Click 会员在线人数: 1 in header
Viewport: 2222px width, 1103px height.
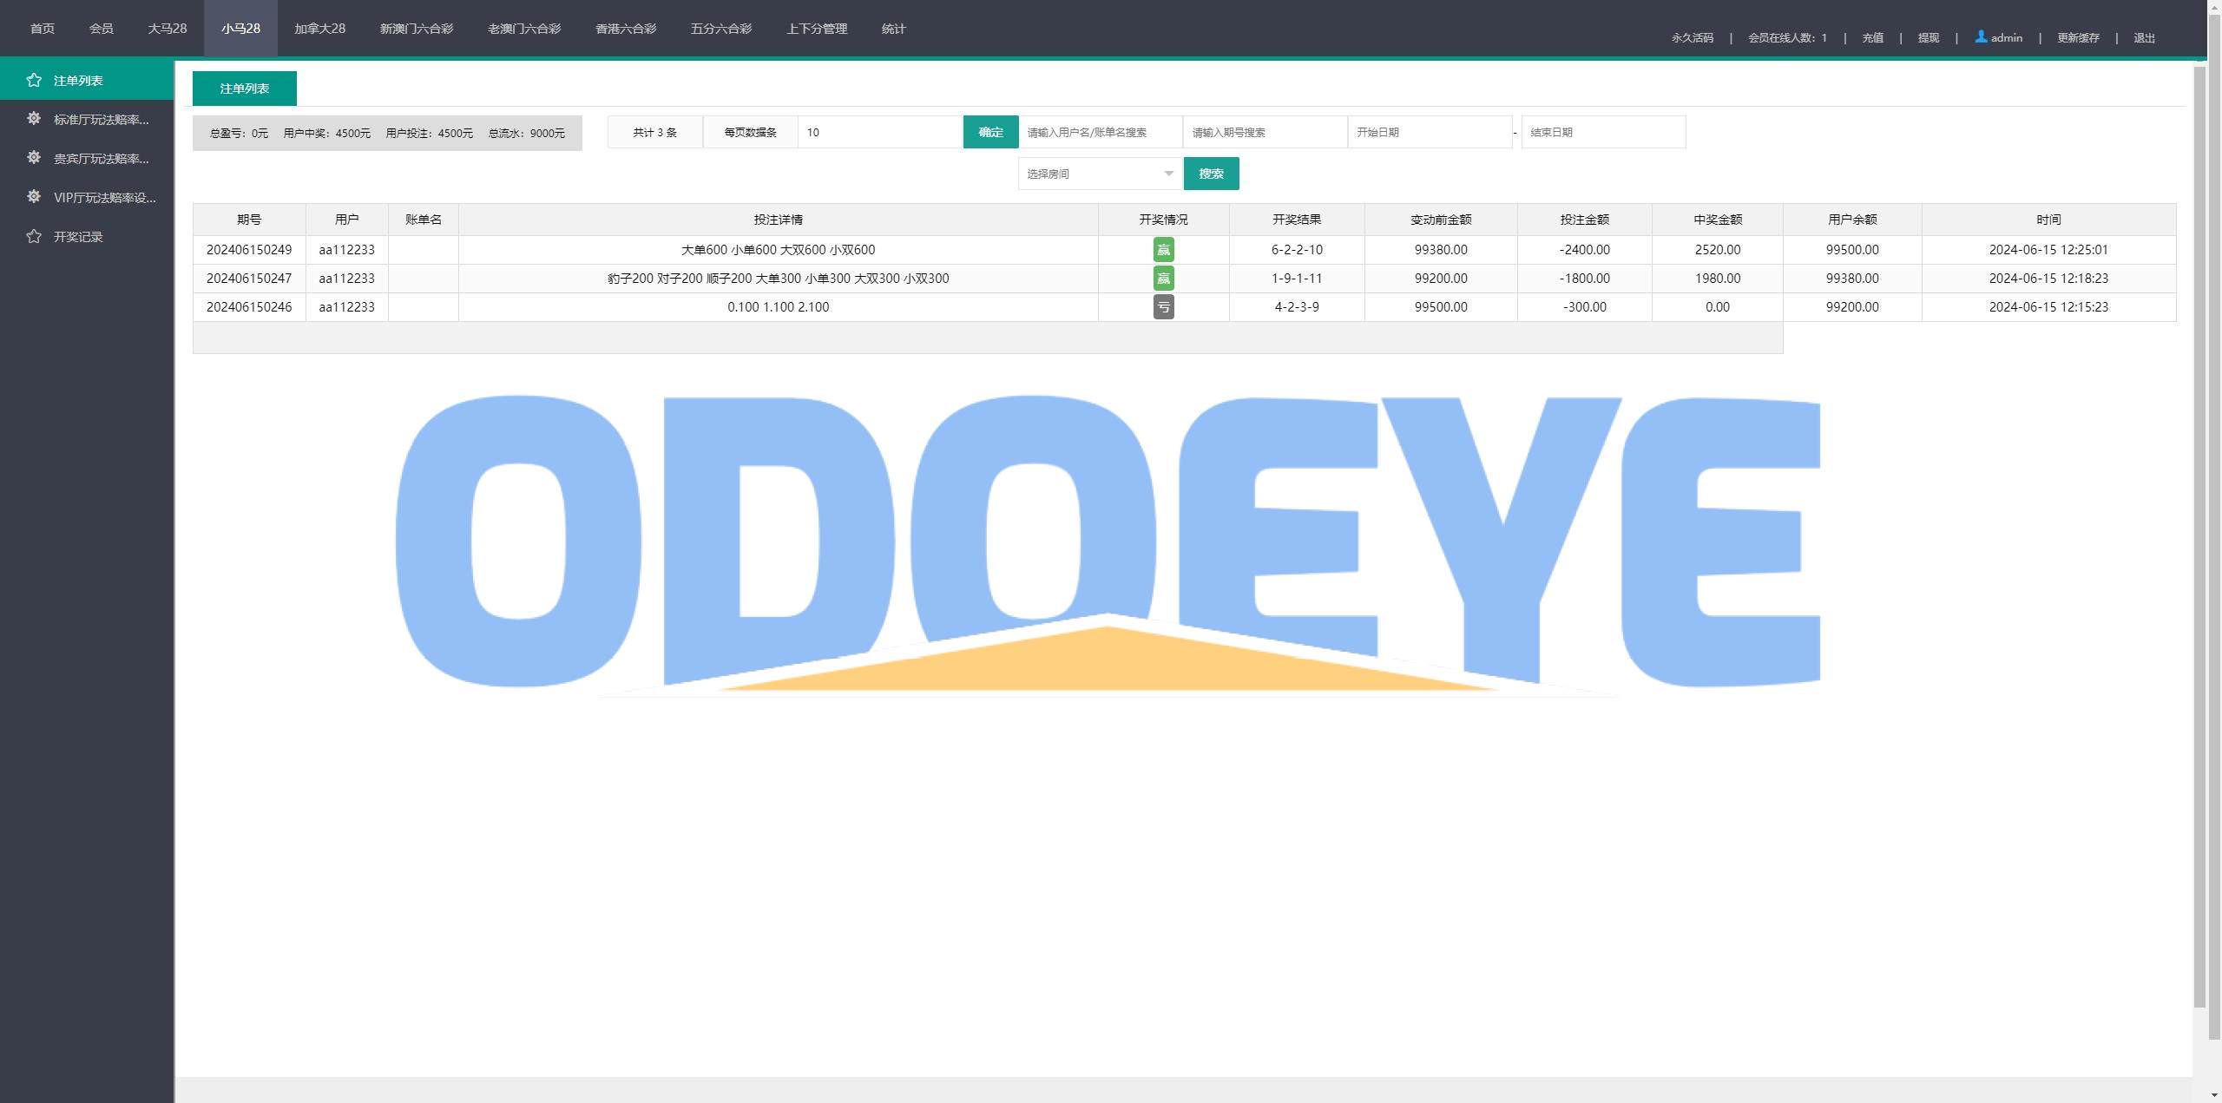[x=1787, y=37]
